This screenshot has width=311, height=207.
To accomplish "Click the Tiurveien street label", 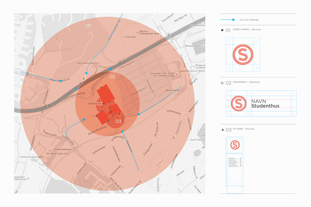I will pos(197,190).
